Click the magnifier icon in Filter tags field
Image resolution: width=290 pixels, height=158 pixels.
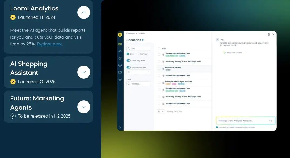pyautogui.click(x=128, y=84)
